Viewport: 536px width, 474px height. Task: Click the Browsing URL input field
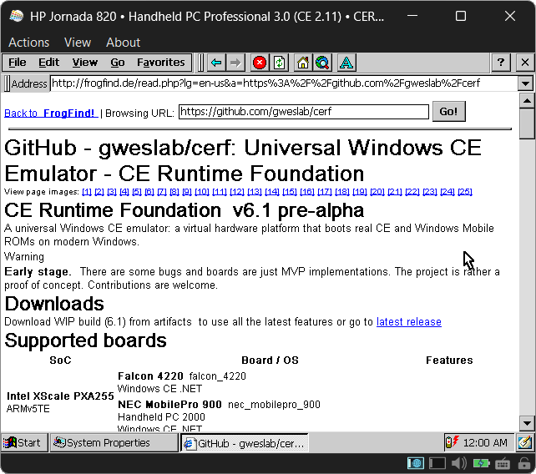click(304, 112)
